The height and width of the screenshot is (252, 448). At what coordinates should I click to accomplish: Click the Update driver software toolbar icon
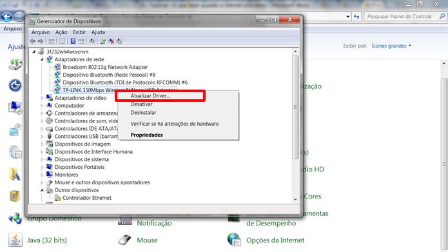103,41
